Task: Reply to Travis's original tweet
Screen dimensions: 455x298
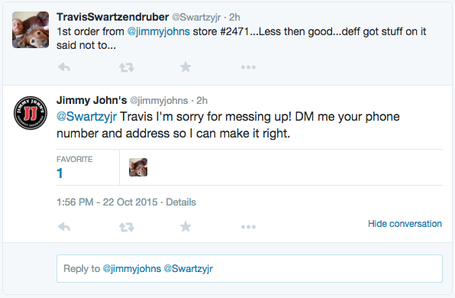Action: 64,67
